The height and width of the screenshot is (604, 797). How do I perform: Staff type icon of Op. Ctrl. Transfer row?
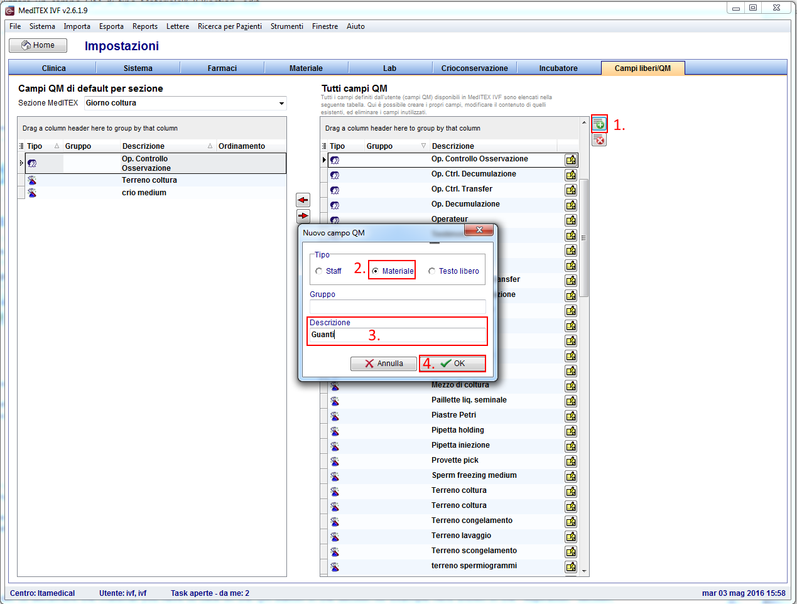tap(335, 190)
